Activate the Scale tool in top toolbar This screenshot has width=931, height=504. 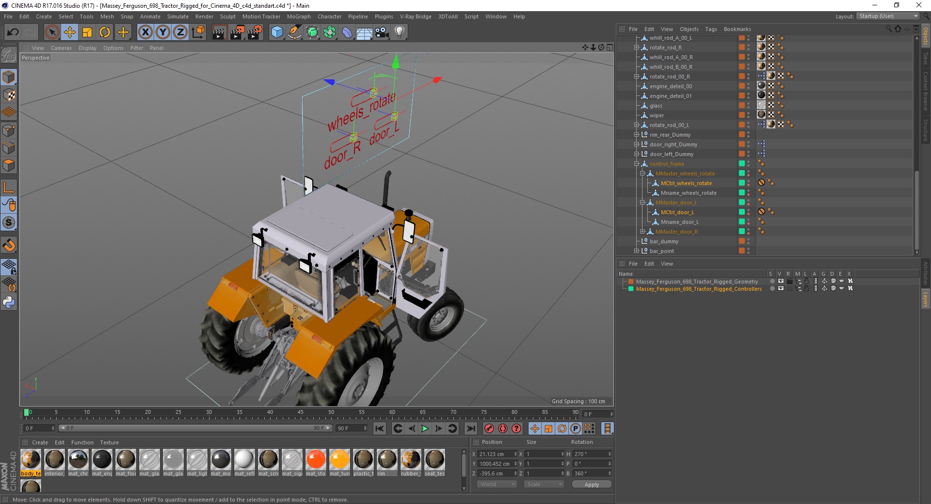87,32
